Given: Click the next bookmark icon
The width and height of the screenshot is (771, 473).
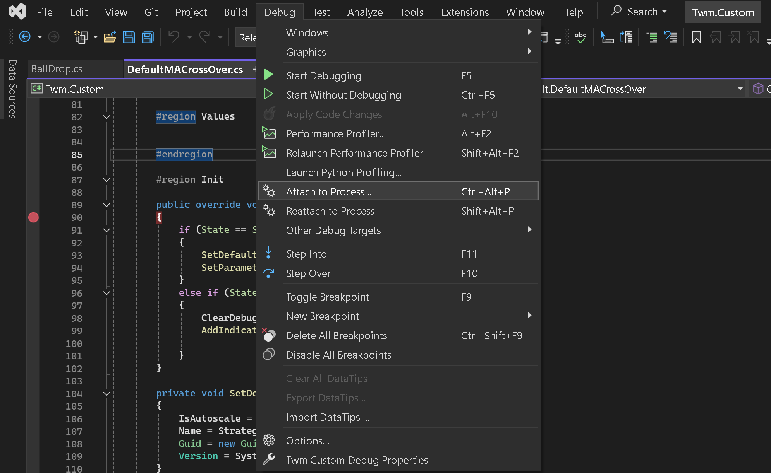Looking at the screenshot, I should (x=734, y=37).
